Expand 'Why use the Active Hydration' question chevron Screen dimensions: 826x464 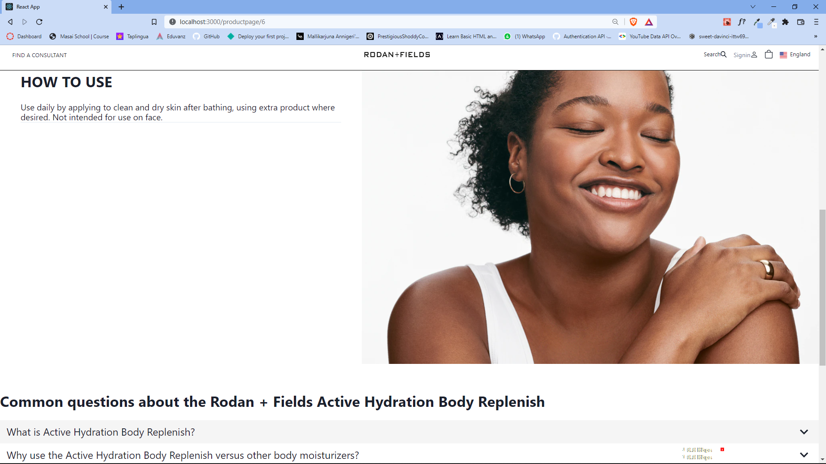pos(804,455)
